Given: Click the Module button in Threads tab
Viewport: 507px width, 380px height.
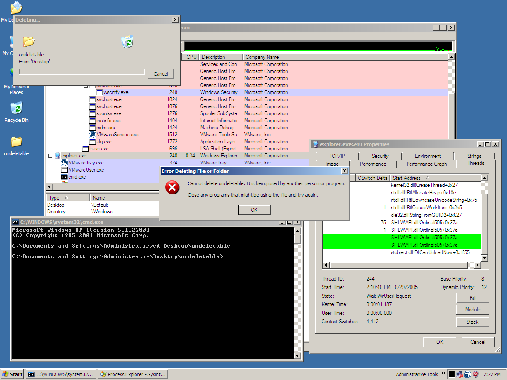Looking at the screenshot, I should pyautogui.click(x=472, y=310).
